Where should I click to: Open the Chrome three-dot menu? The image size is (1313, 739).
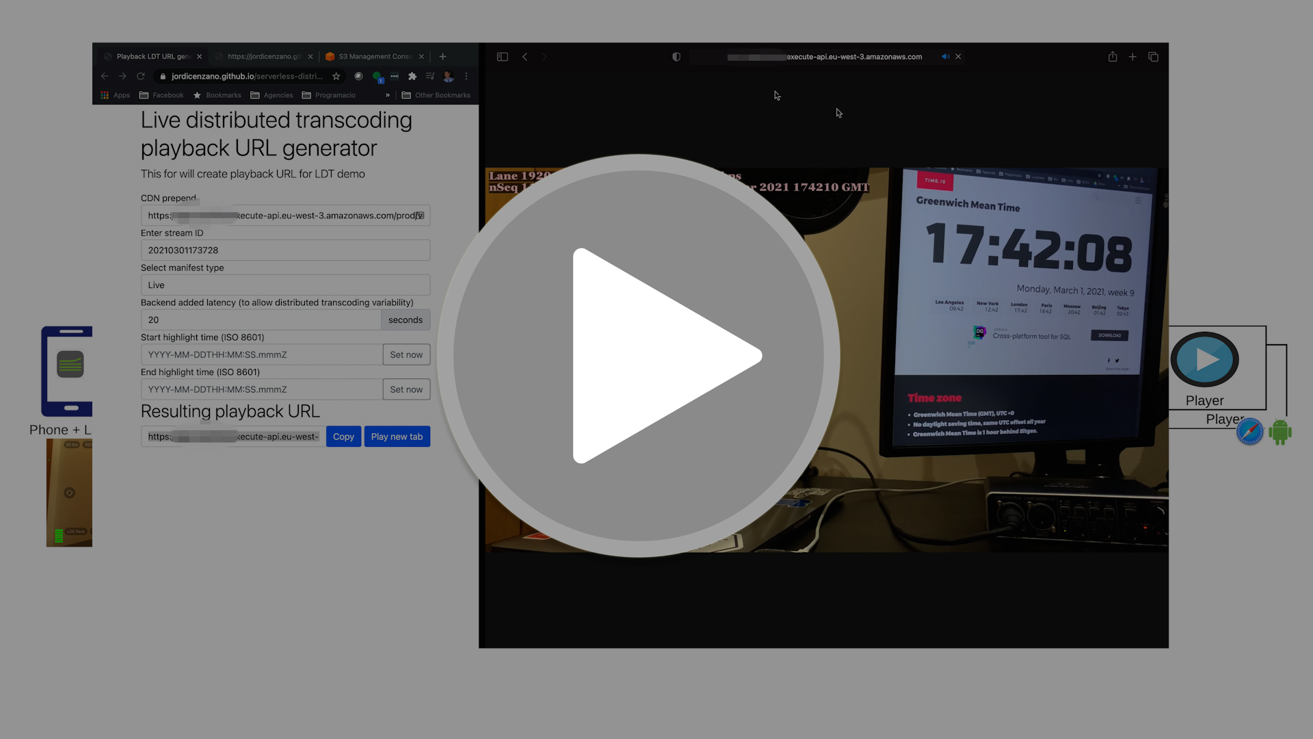(466, 77)
